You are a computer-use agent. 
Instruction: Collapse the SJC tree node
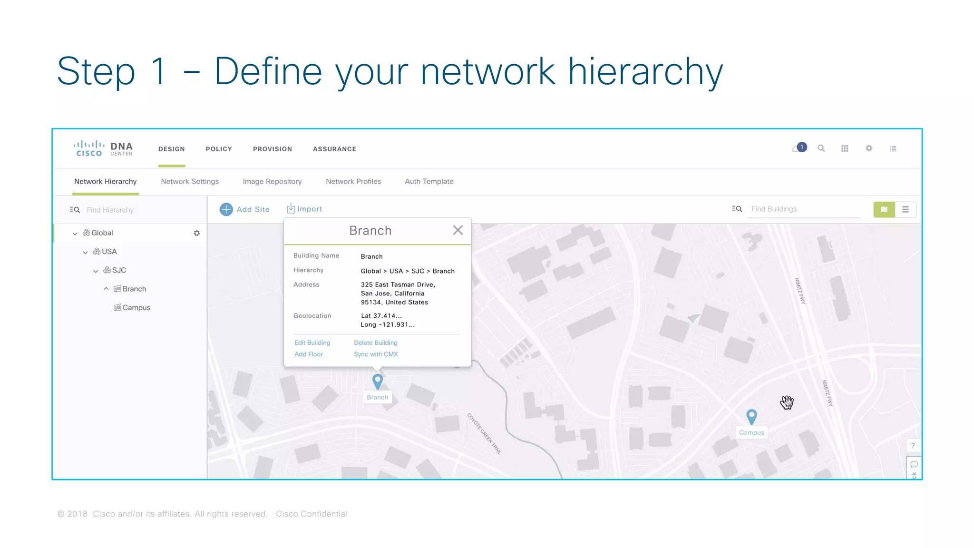(x=96, y=271)
